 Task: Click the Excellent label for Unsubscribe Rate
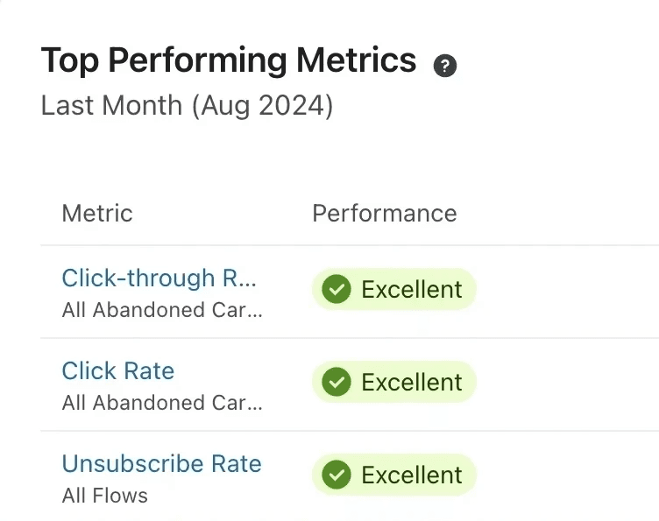(411, 475)
